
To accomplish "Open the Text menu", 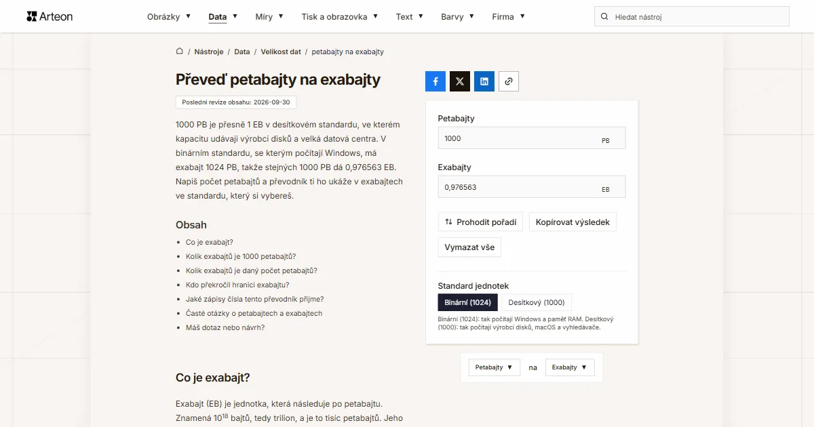I will click(x=410, y=16).
